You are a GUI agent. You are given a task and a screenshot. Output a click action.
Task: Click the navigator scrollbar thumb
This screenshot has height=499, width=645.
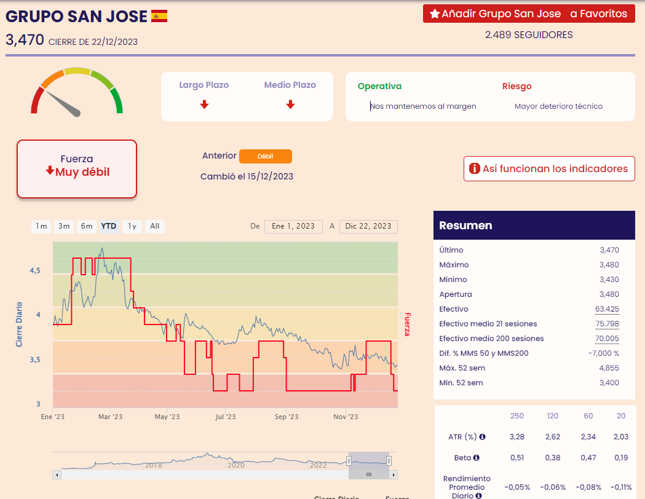369,475
